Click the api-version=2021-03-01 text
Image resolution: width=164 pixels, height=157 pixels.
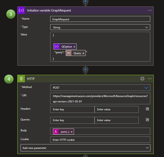tap(67, 101)
